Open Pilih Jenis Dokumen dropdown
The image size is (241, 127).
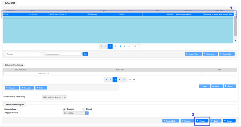(x=54, y=97)
